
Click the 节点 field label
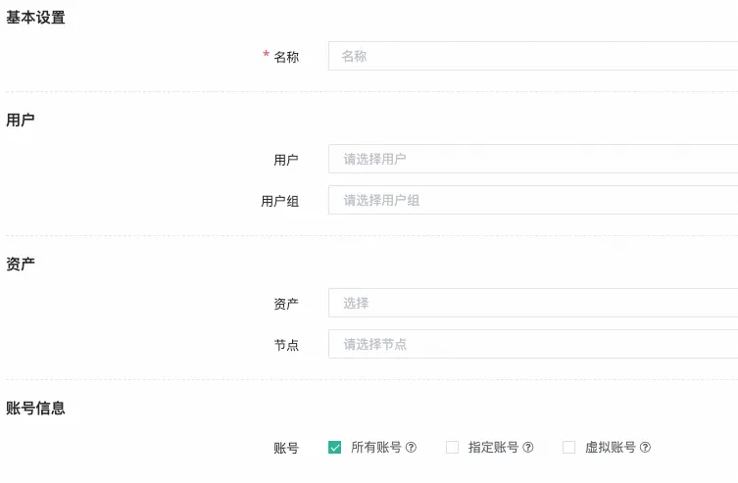coord(286,345)
